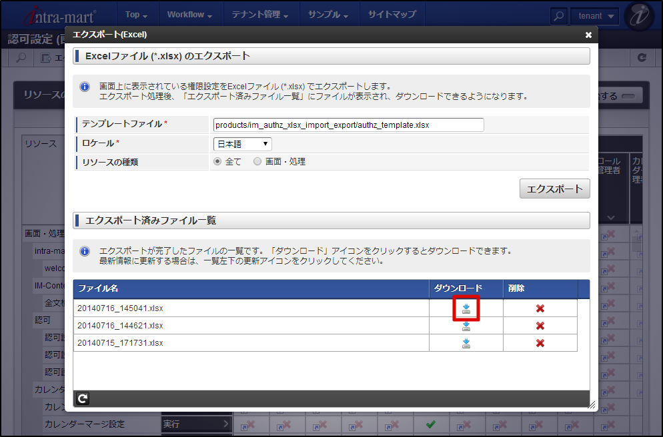Viewport: 663px width, 437px height.
Task: Open the Top menu
Action: pyautogui.click(x=136, y=14)
